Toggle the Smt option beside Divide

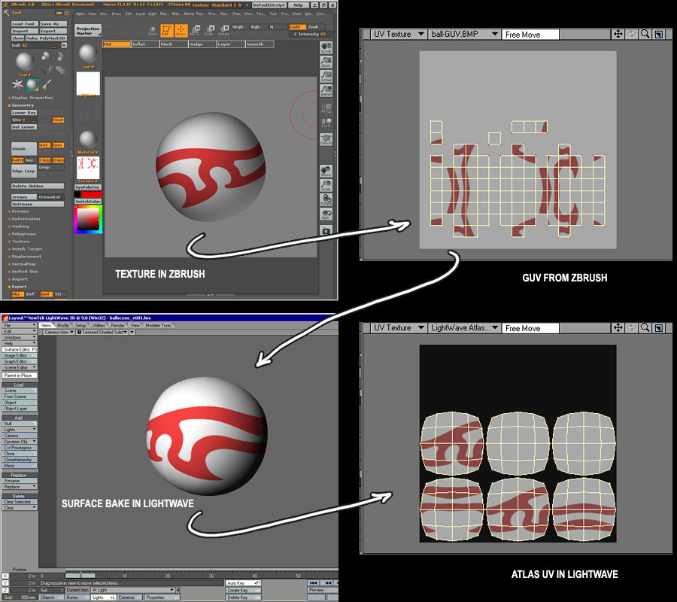tap(44, 145)
